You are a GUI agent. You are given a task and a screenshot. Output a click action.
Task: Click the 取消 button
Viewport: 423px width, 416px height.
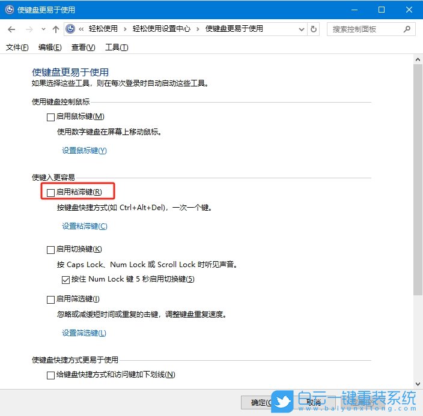pyautogui.click(x=314, y=403)
